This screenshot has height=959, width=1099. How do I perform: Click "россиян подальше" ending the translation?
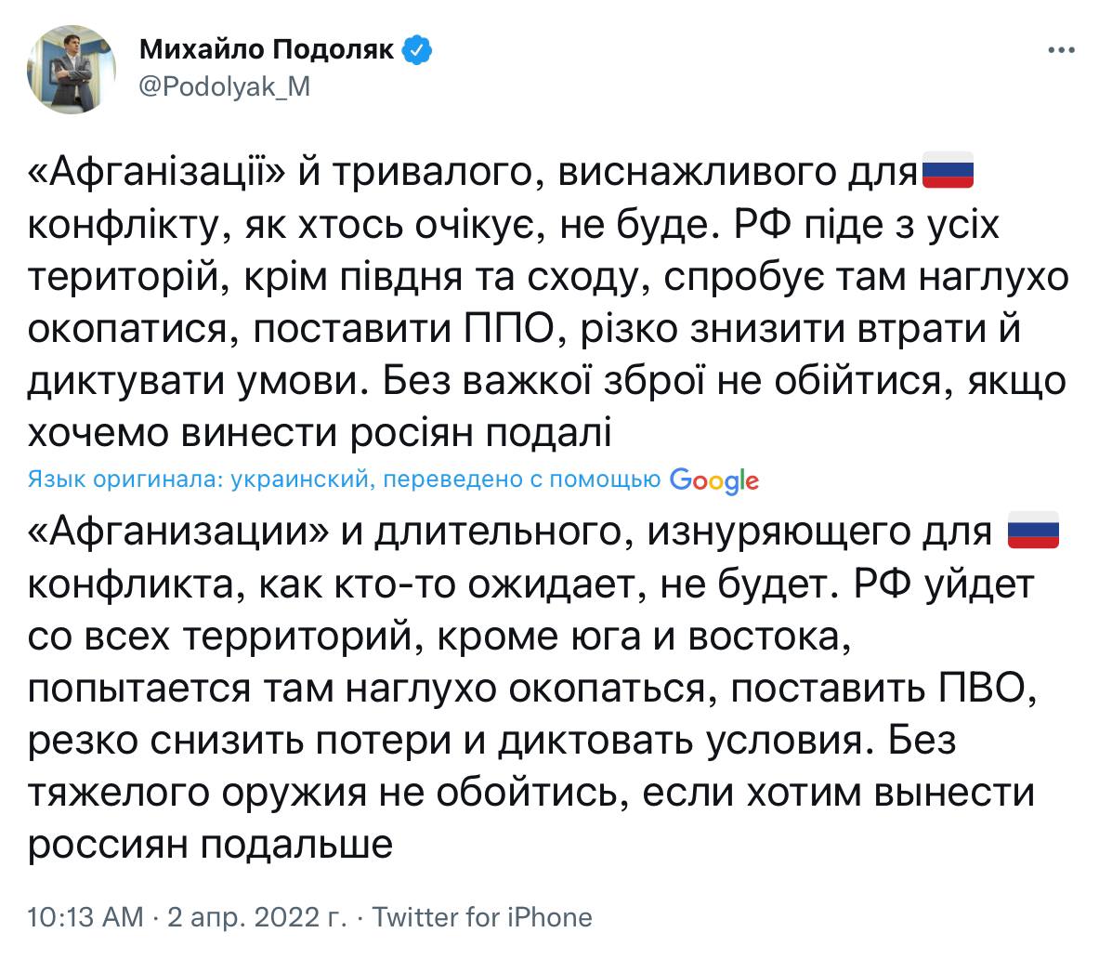[210, 845]
